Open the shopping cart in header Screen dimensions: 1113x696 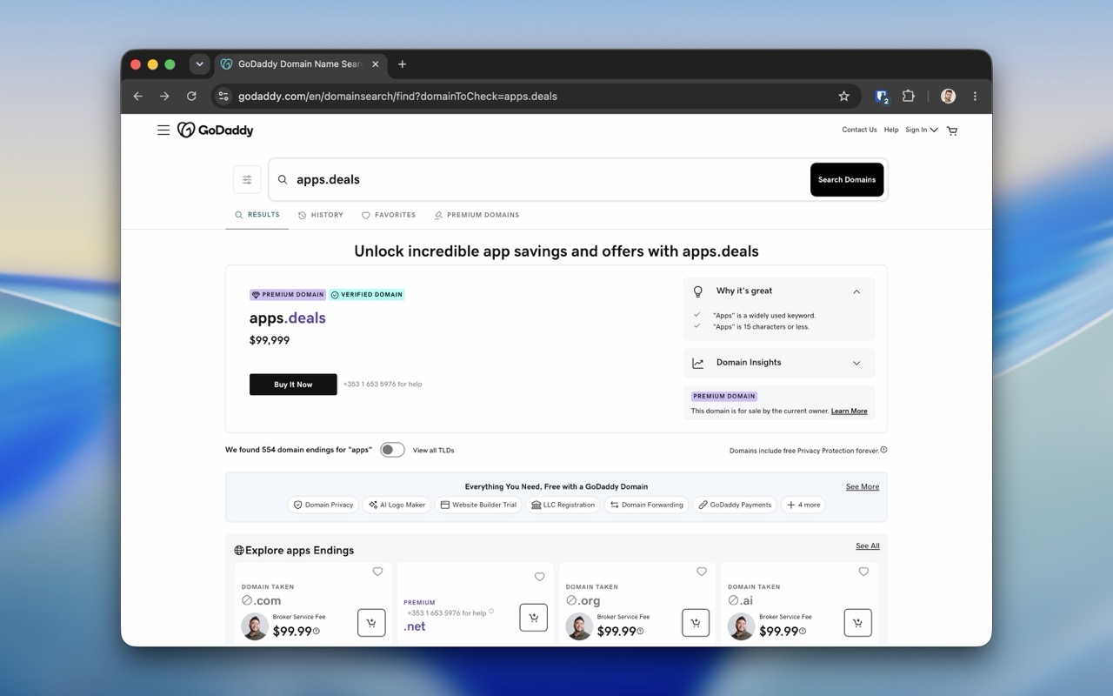952,130
